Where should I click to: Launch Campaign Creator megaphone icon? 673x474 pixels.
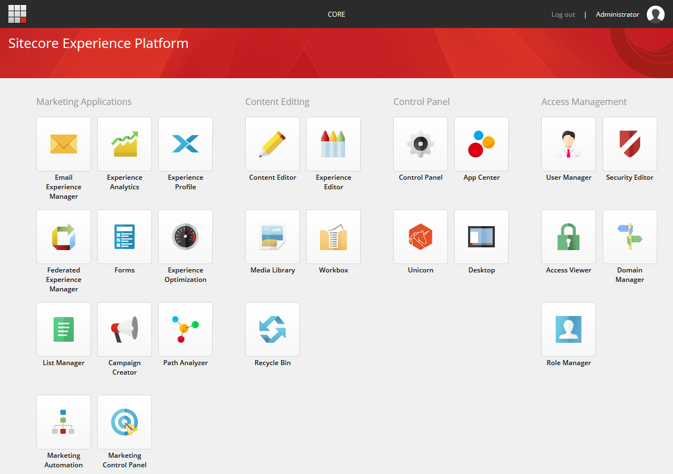[125, 329]
